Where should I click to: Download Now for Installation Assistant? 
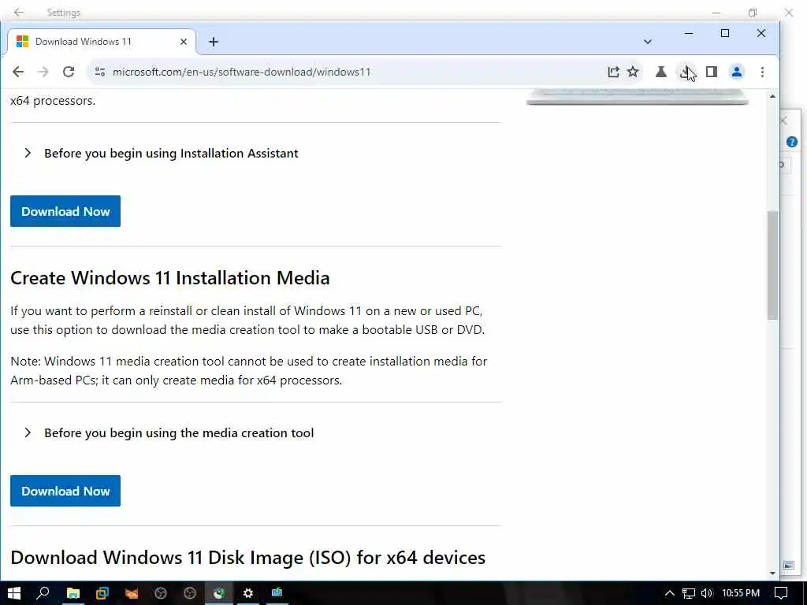tap(65, 211)
